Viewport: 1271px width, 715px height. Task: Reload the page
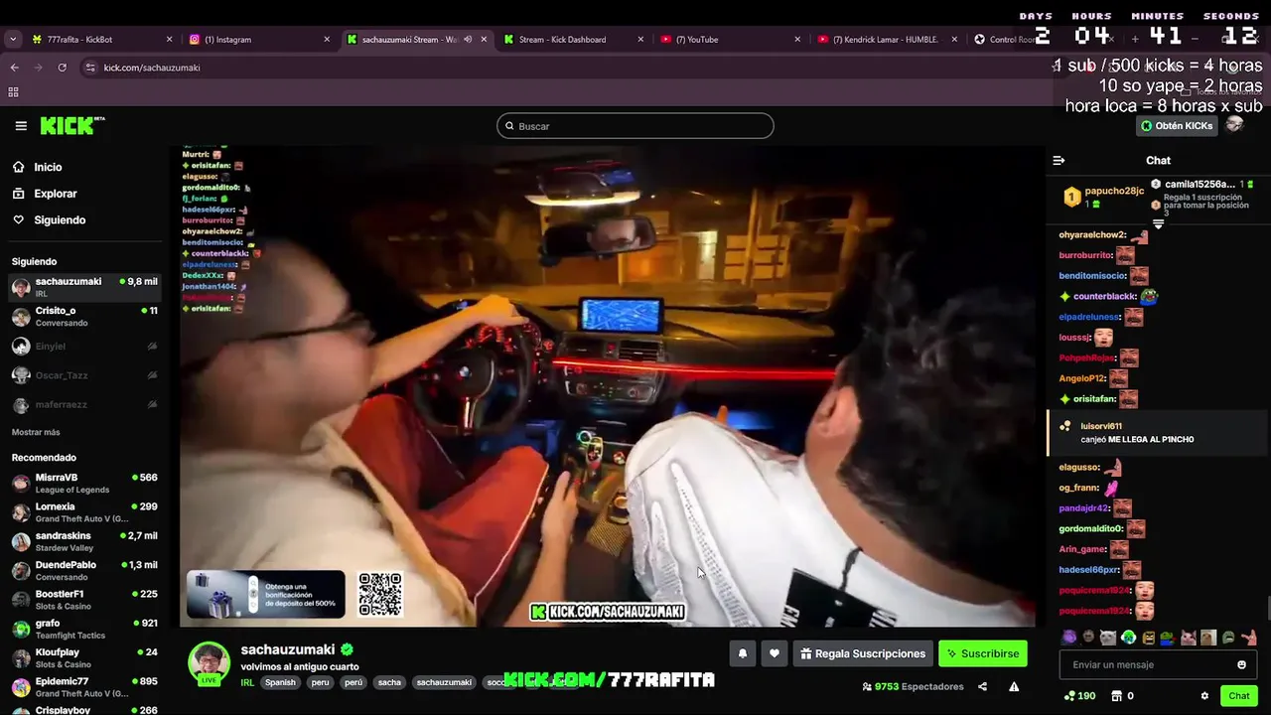click(x=62, y=68)
